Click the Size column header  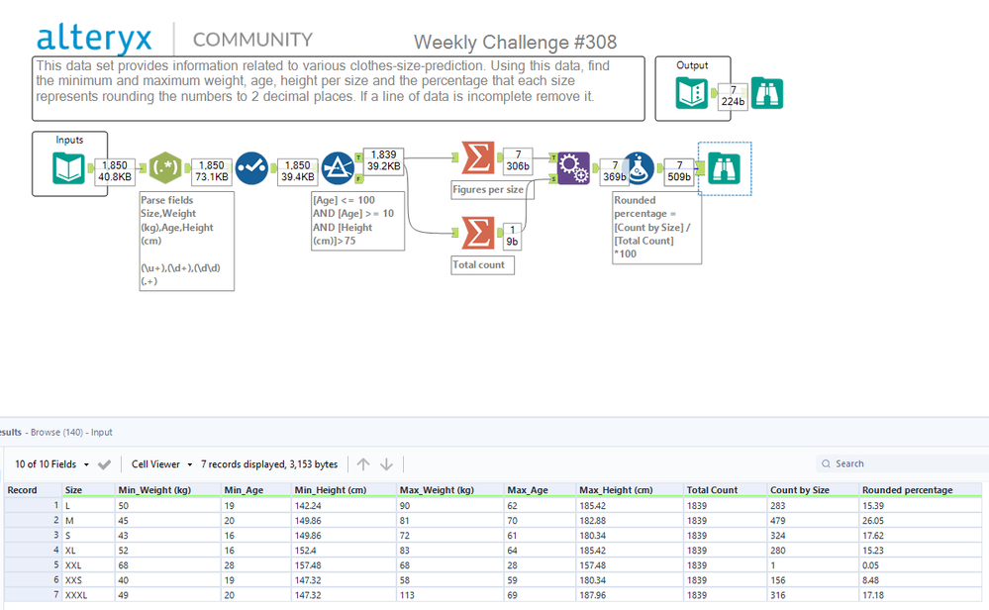(88, 490)
